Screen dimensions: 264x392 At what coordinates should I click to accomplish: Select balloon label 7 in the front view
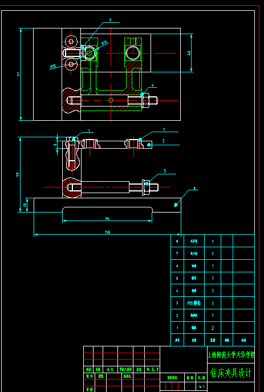(164, 129)
